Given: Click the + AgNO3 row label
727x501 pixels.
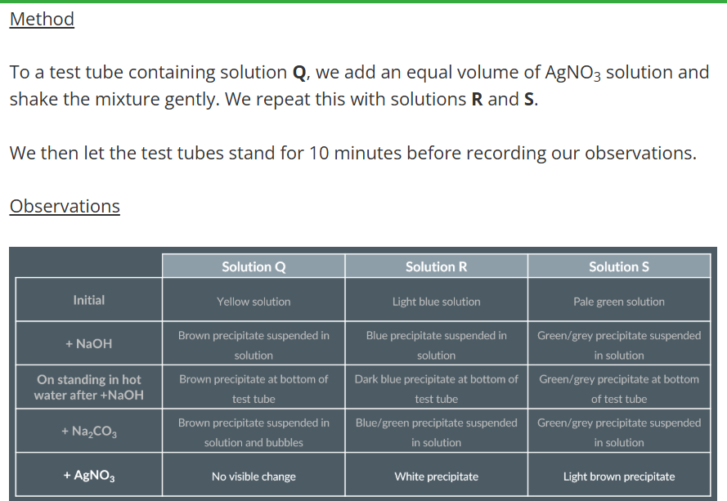Looking at the screenshot, I should point(88,475).
